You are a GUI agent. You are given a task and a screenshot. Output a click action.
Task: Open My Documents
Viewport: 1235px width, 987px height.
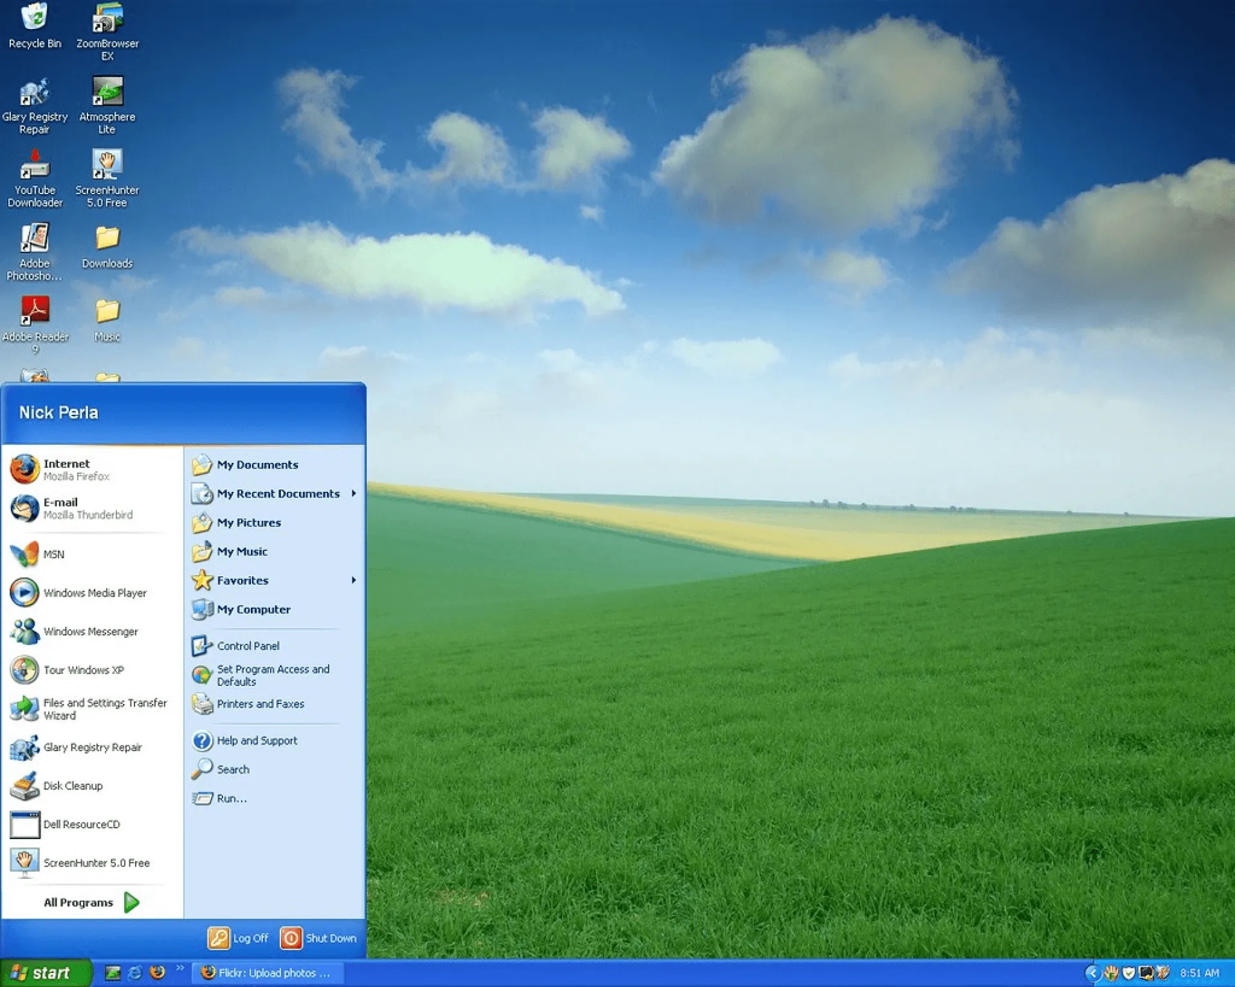tap(257, 464)
